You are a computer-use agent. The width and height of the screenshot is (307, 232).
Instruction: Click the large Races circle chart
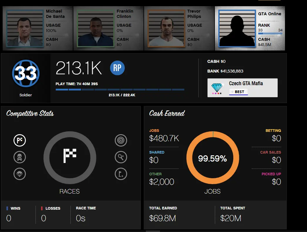tap(70, 158)
